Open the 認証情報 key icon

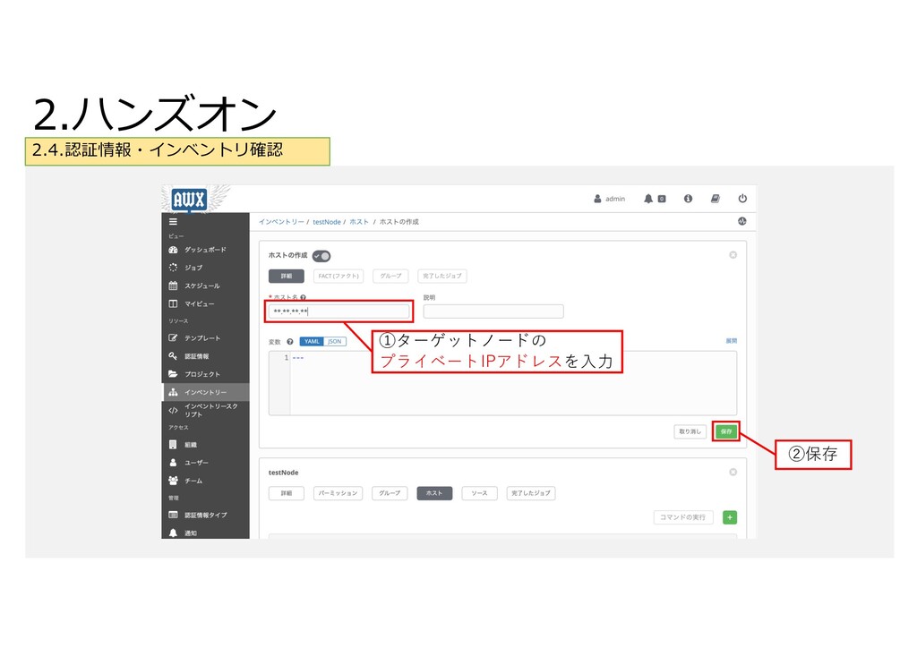(173, 356)
